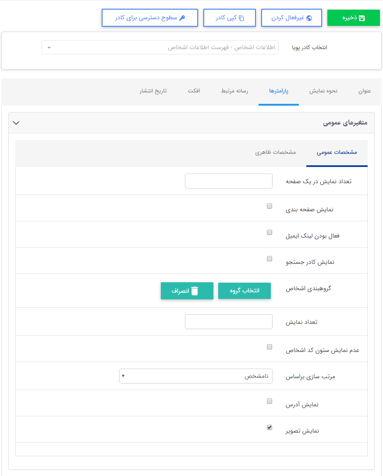Enable نمایش آدرس checkbox
Screen dimensions: 383x476
click(x=270, y=400)
